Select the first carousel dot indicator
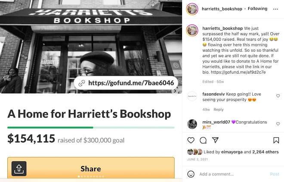 click(79, 176)
